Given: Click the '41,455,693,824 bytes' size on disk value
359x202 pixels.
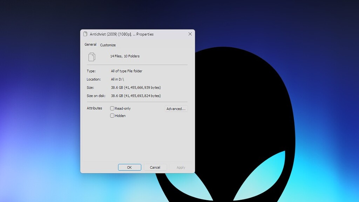Looking at the screenshot, I should coord(142,96).
